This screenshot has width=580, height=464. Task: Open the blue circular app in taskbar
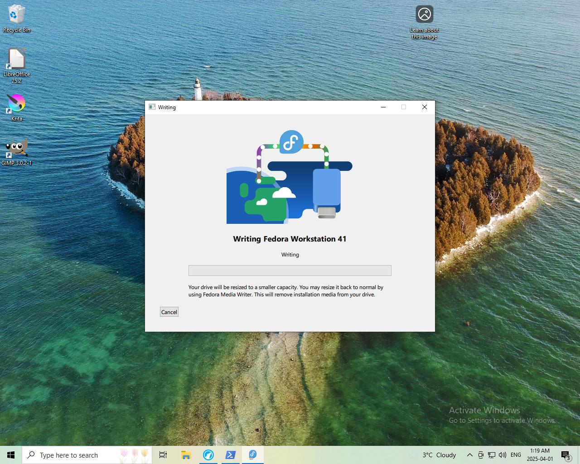(208, 455)
